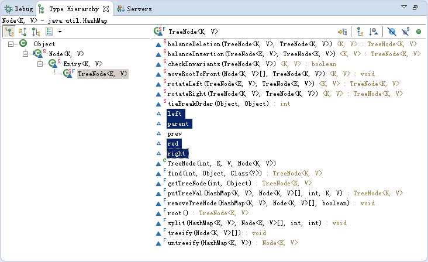Click triangle icon beside moveRootToFront method
This screenshot has height=262, width=428.
coord(158,74)
